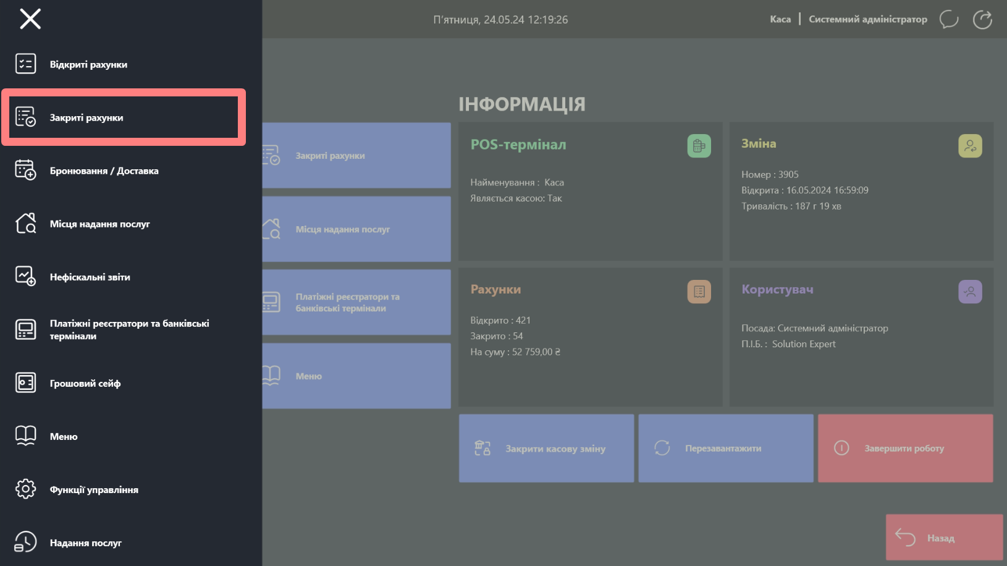
Task: Click the Надання послуг clock icon
Action: [x=25, y=542]
